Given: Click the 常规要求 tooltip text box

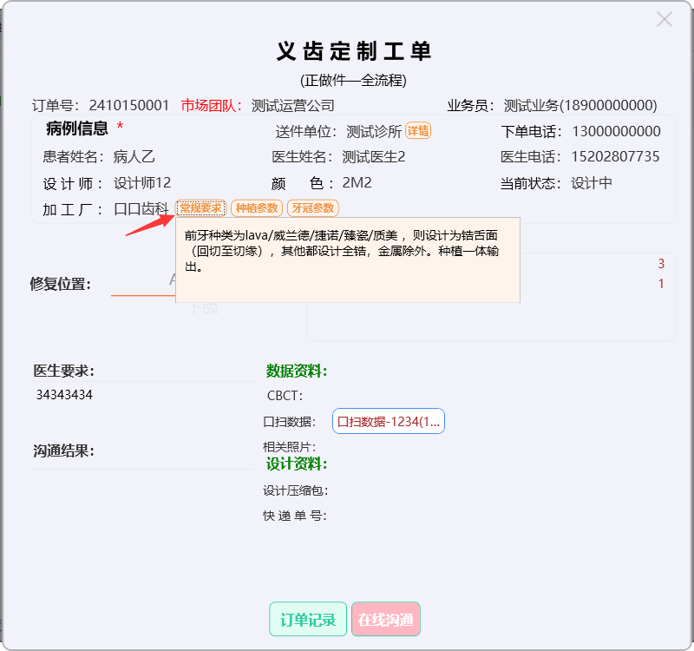Looking at the screenshot, I should click(347, 260).
